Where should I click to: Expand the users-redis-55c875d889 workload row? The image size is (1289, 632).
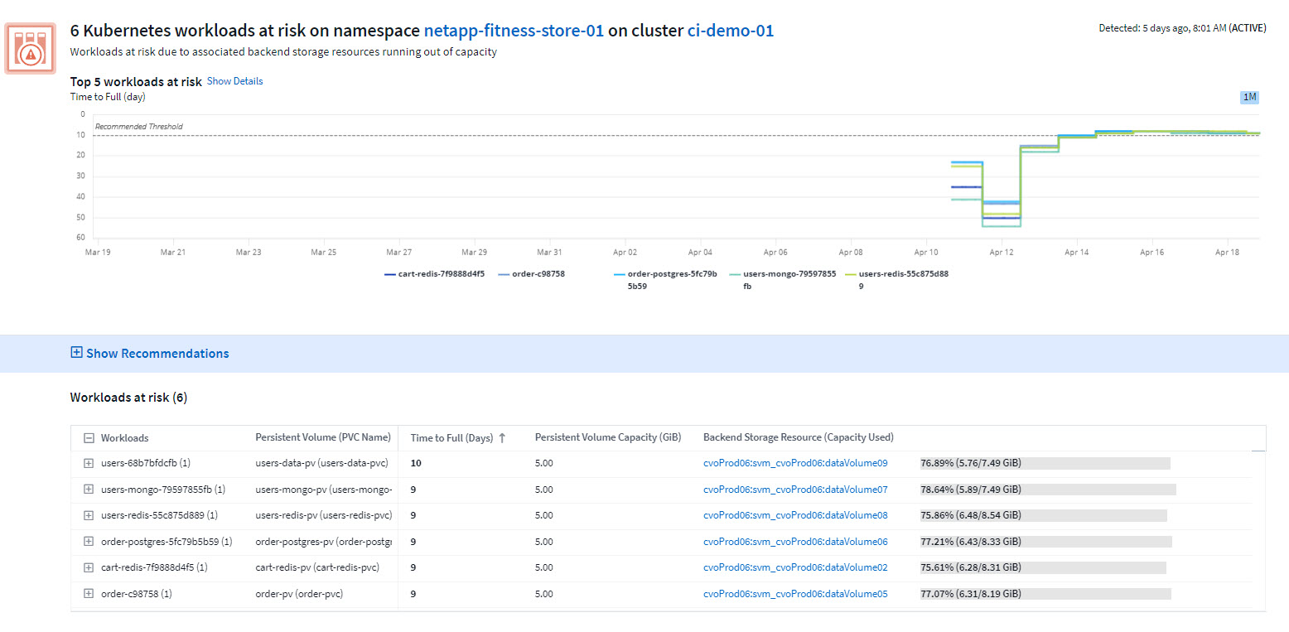point(89,515)
